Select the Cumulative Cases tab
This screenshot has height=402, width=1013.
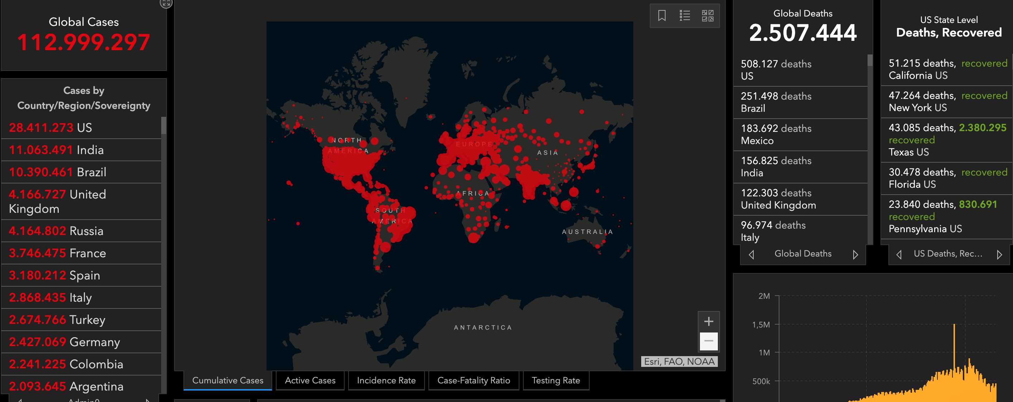[228, 381]
